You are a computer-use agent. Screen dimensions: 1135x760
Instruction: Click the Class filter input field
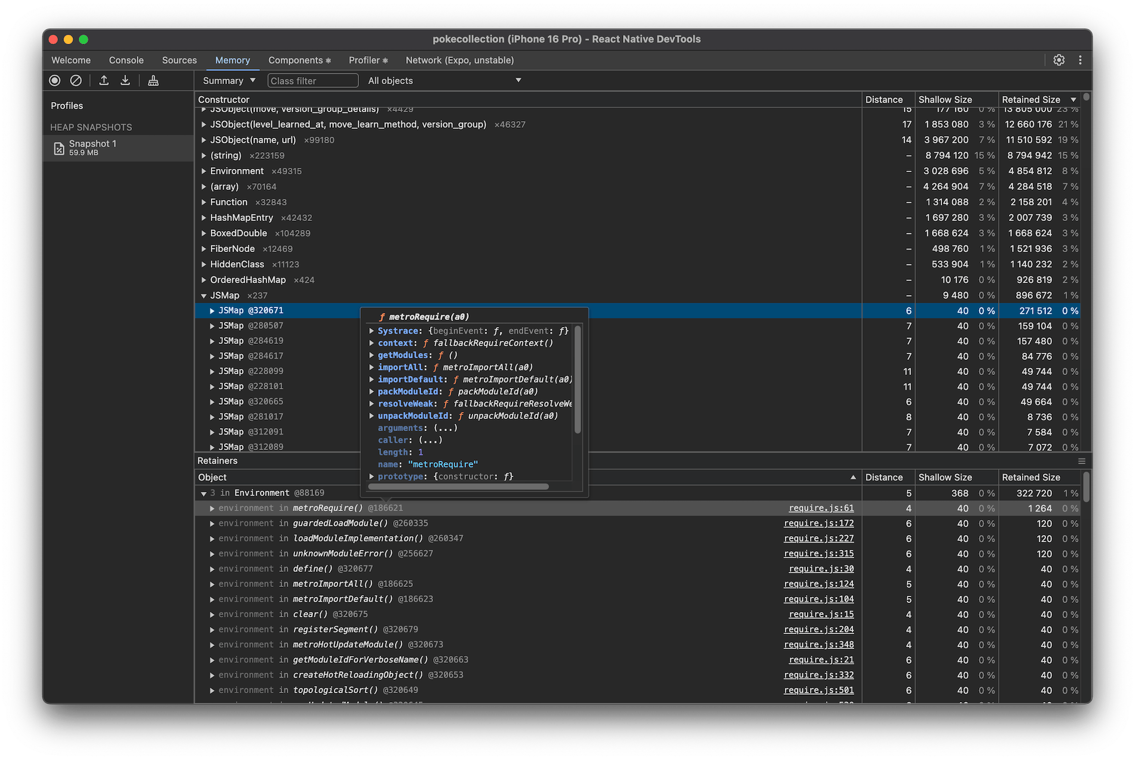click(x=312, y=81)
